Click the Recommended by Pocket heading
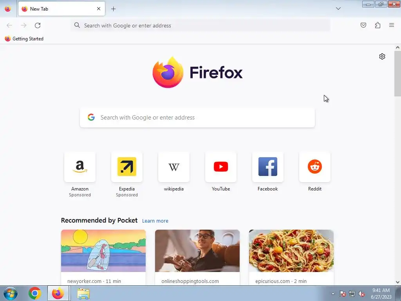The height and width of the screenshot is (301, 401). [99, 220]
